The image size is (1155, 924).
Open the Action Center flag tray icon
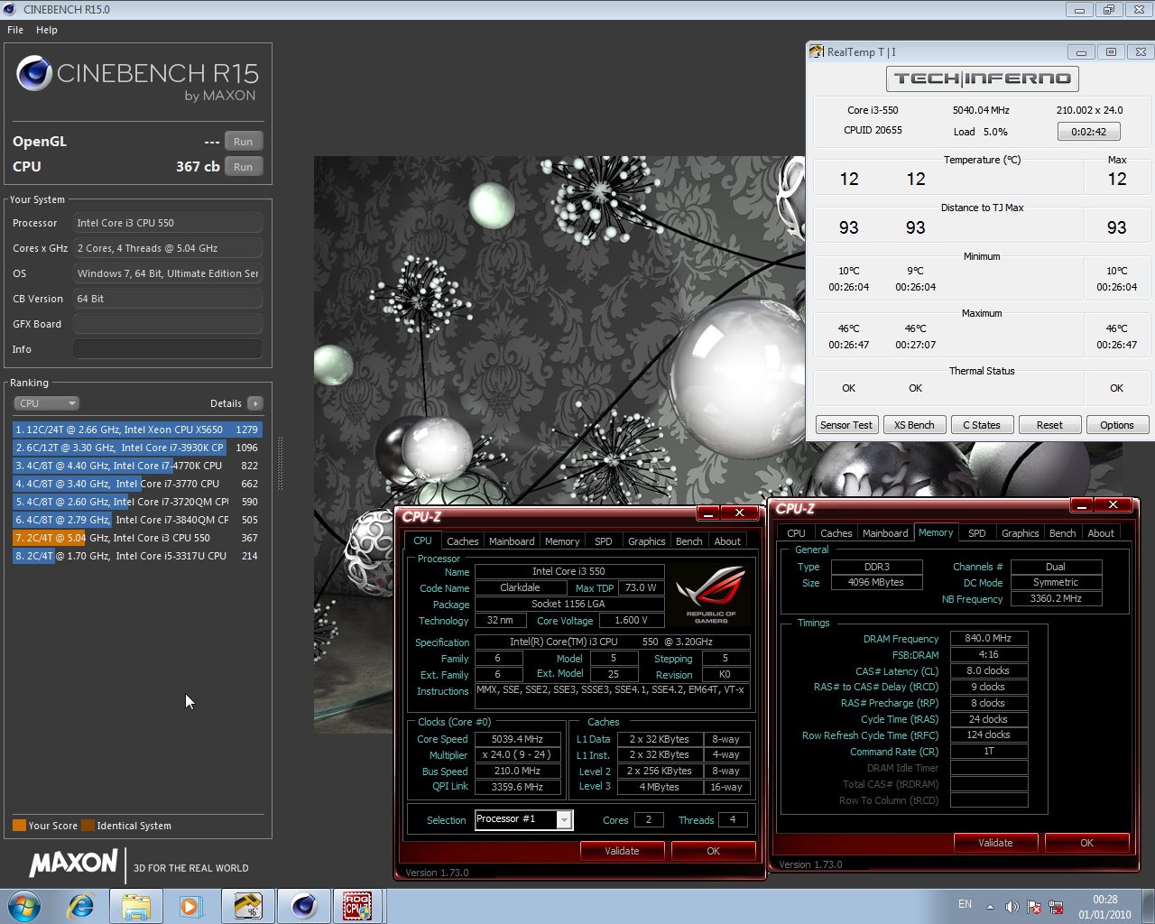pos(1034,907)
